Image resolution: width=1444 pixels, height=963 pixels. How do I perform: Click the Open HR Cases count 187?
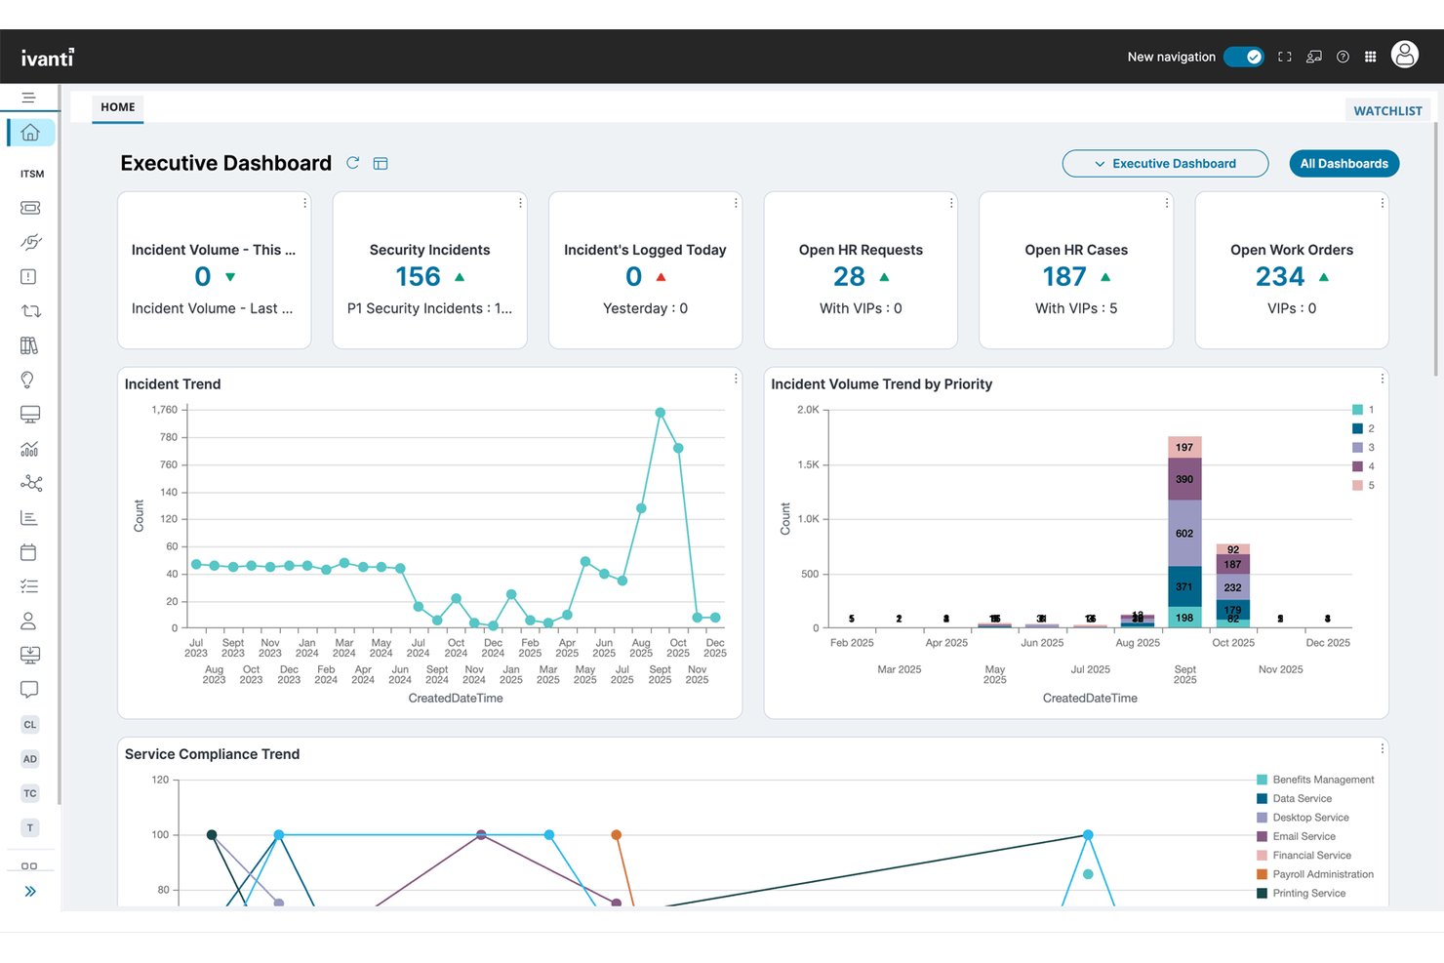1064,277
